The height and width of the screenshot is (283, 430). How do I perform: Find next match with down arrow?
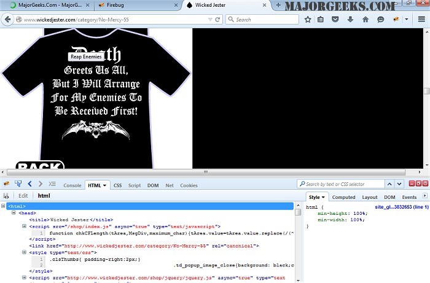click(x=399, y=184)
